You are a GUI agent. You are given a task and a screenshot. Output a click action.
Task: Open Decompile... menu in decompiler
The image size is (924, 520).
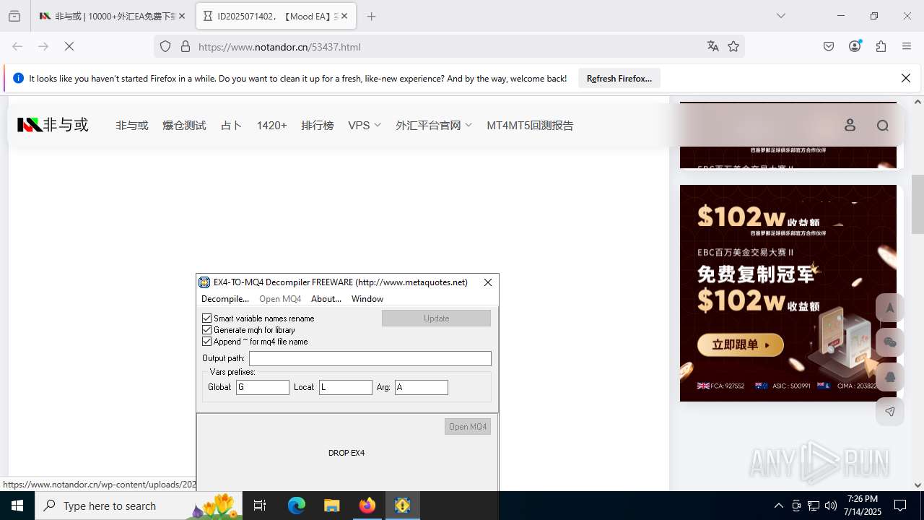point(225,299)
